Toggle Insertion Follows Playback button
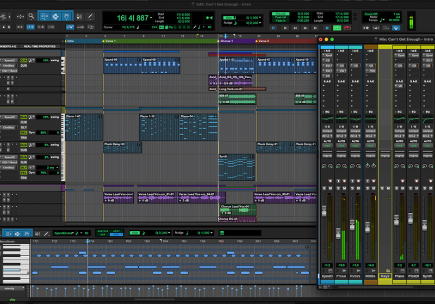 click(x=52, y=27)
